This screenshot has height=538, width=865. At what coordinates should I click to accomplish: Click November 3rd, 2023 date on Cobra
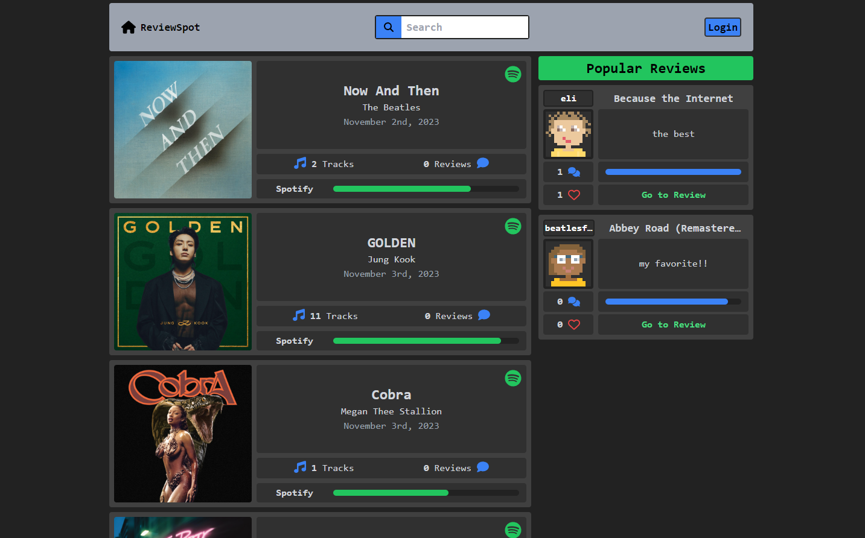[x=391, y=426]
